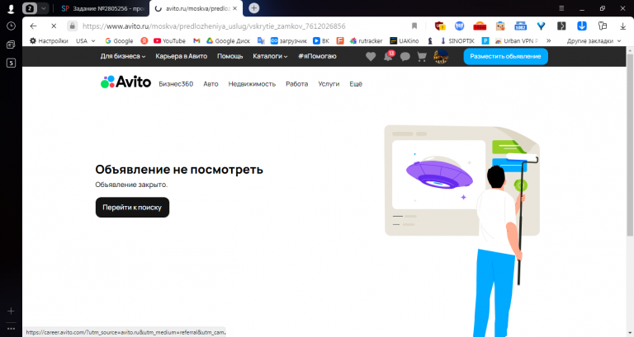Viewport: 634px width, 337px height.
Task: Show more bookmarks with double chevron
Action: tap(549, 40)
